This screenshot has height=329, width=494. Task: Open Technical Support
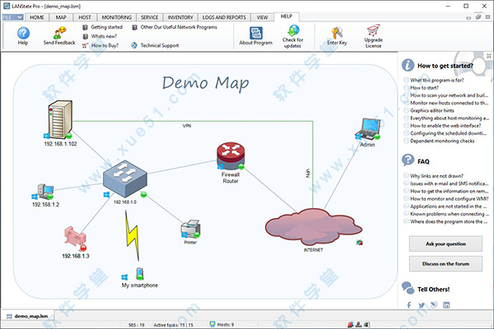pos(155,45)
